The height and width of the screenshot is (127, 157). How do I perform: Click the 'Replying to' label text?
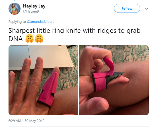click(x=17, y=22)
